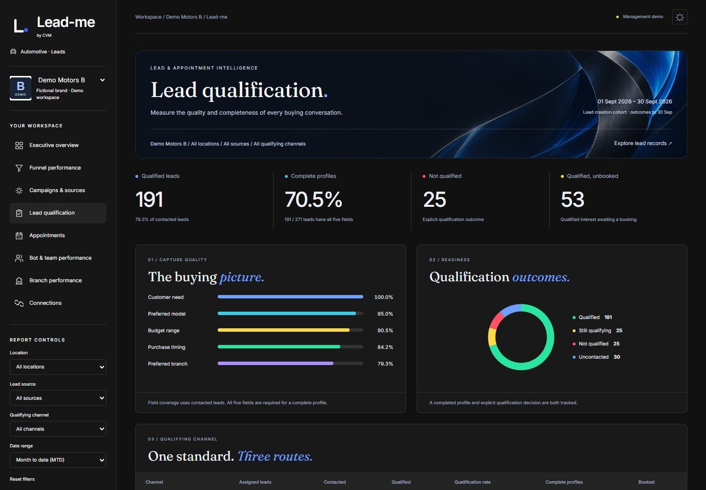Click the Channel column header

pyautogui.click(x=154, y=482)
